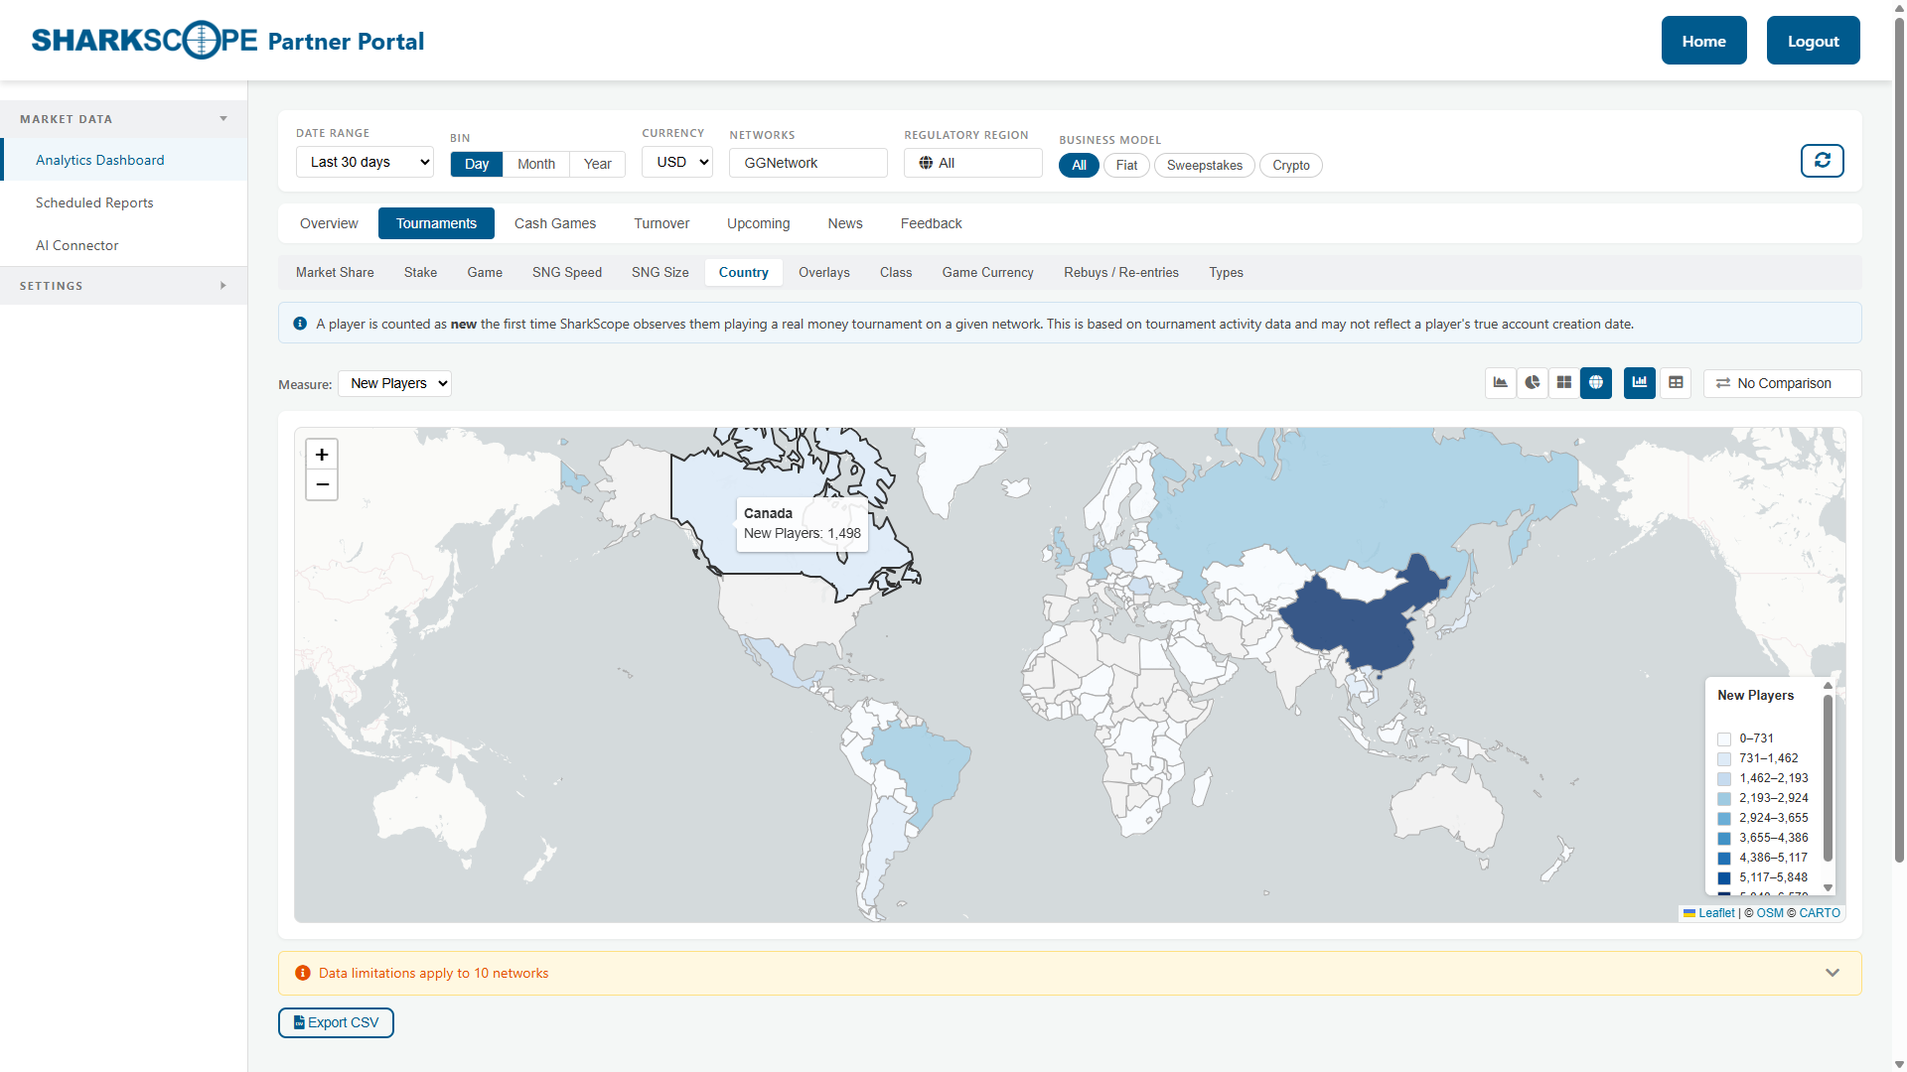
Task: Open the Upcoming tab
Action: [759, 223]
